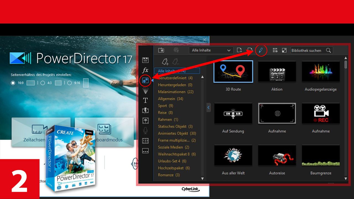
Task: Select the Audiopegelanzeige thumbnail
Action: (321, 72)
